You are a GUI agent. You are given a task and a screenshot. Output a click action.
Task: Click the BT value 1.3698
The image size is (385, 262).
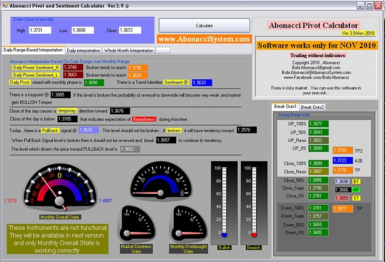[342, 181]
